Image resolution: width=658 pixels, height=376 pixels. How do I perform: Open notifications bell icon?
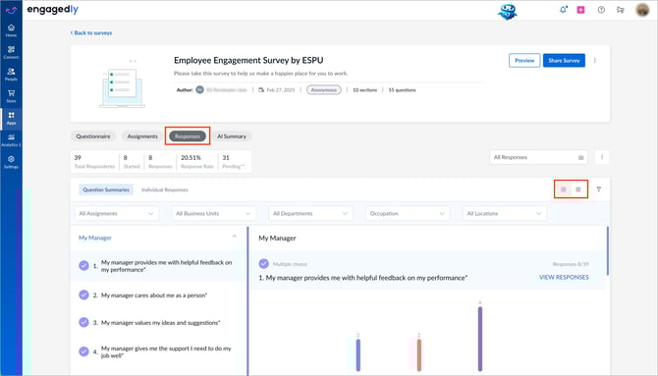pyautogui.click(x=563, y=9)
